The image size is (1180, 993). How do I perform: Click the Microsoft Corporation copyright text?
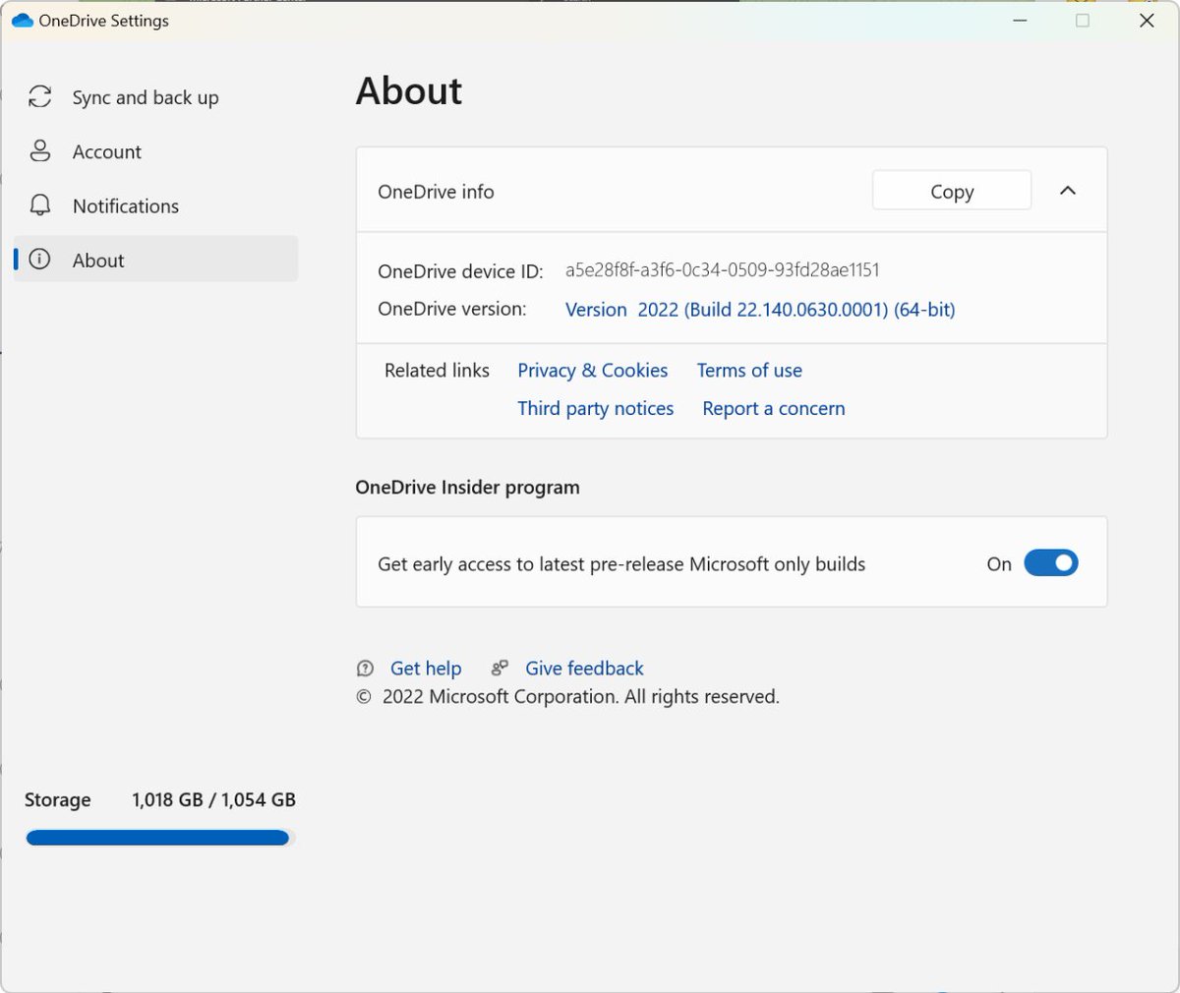point(567,697)
